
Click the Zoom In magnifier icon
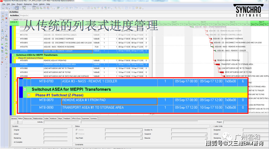[x=116, y=8]
